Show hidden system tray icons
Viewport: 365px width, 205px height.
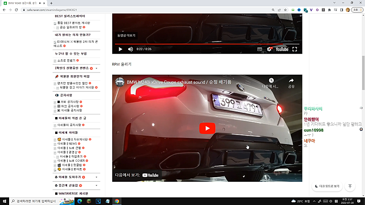[x=314, y=201]
